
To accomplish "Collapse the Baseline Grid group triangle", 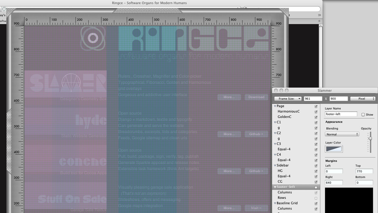I will click(275, 204).
